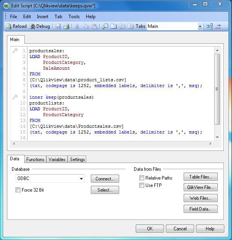The height and width of the screenshot is (240, 232).
Task: Click the 'inner keep(productsales)' script line
Action: pos(61,97)
